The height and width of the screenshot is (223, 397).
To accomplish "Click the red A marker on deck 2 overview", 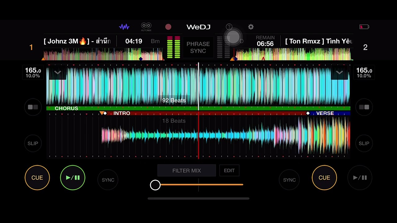I will click(x=263, y=59).
